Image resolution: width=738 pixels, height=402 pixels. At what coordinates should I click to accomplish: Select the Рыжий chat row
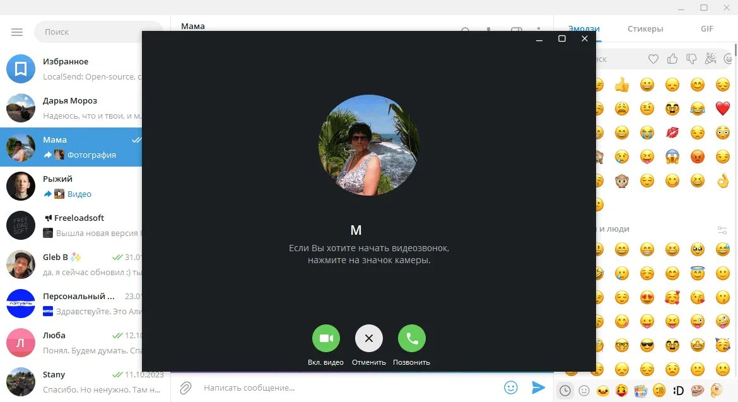coord(71,186)
